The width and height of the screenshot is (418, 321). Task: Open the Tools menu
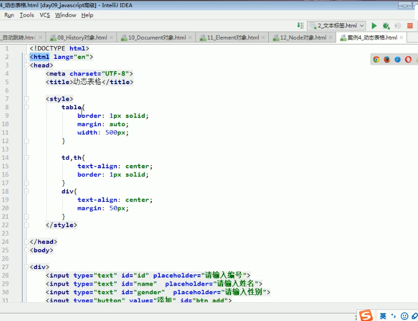27,15
